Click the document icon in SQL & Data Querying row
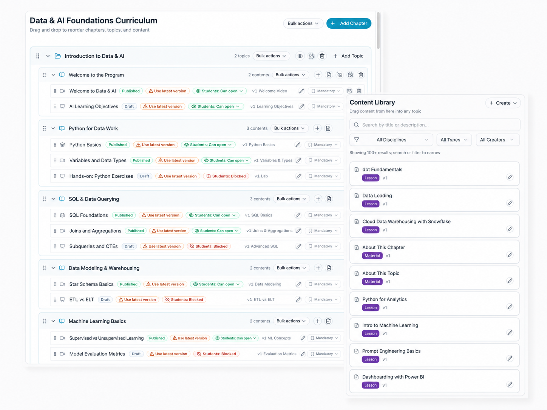This screenshot has width=547, height=410. (329, 199)
